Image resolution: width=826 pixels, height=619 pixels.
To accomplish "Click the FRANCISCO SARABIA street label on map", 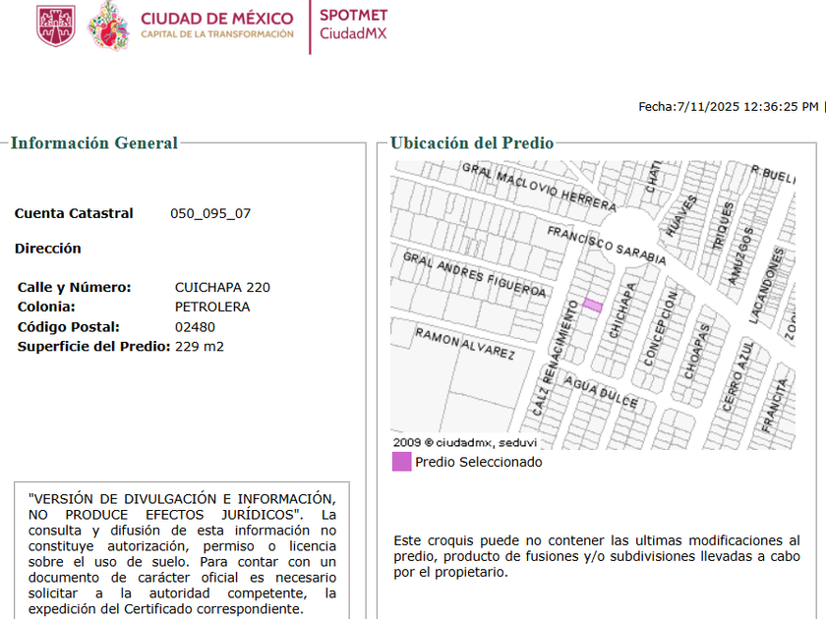I will coord(607,246).
